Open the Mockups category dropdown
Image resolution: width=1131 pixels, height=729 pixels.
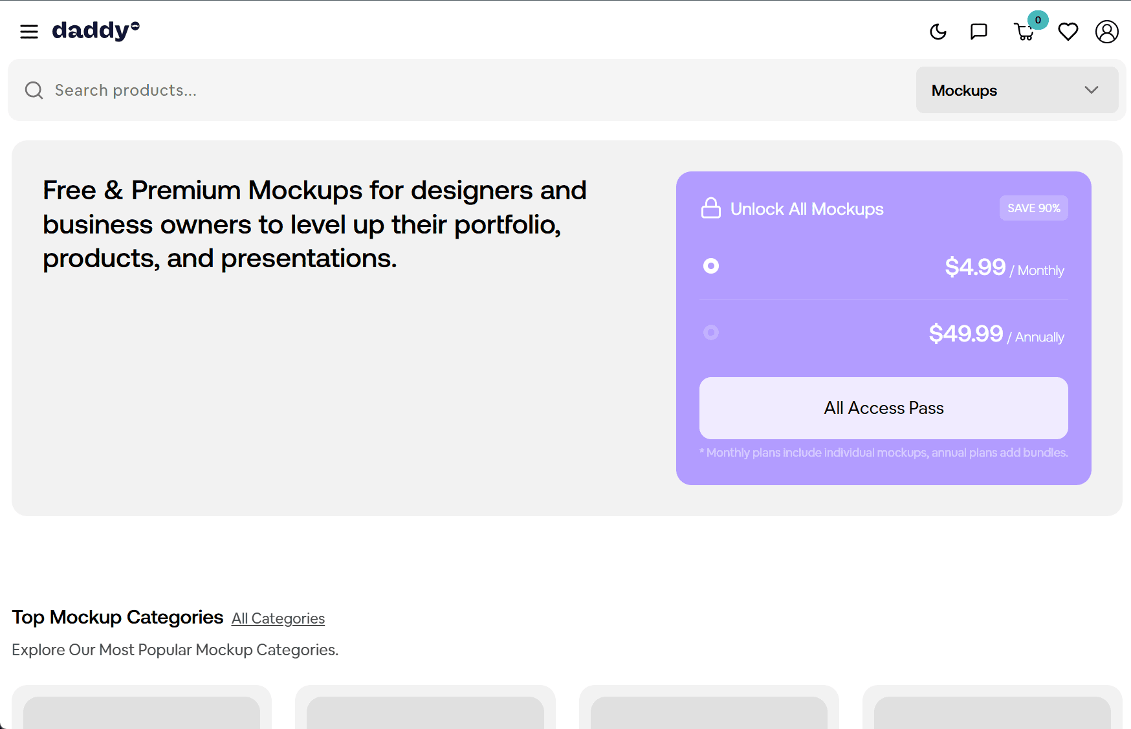click(x=1016, y=91)
